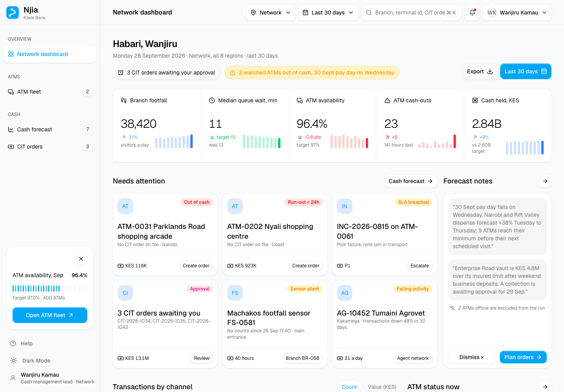This screenshot has height=392, width=564.
Task: Click the 3 CIT orders awaiting approval chip
Action: tap(166, 73)
